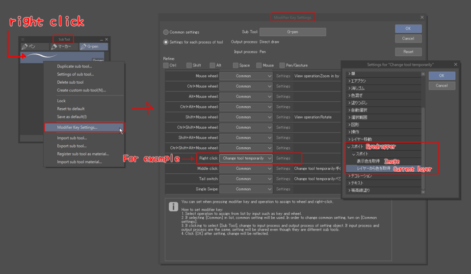Tick the Space refine checkbox

[236, 65]
